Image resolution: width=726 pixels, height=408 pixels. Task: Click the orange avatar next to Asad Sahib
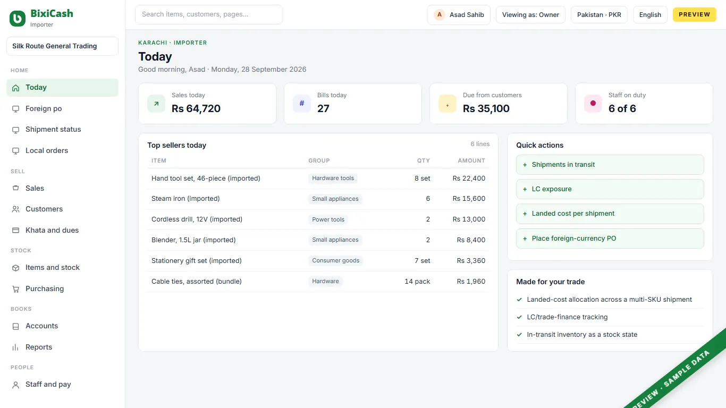click(x=440, y=15)
